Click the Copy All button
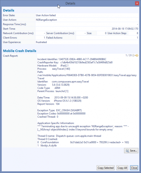141x173 pixels. point(122,168)
